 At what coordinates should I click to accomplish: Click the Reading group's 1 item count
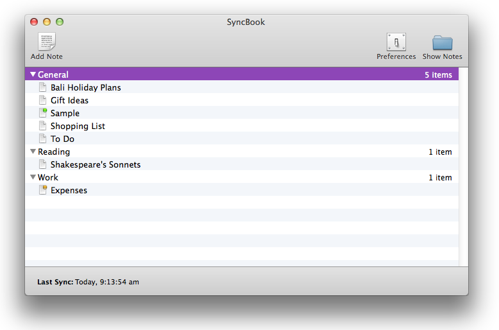tap(440, 152)
